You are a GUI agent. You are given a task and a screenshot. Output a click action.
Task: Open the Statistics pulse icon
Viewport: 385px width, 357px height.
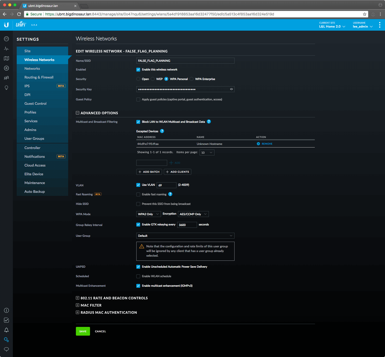click(x=6, y=49)
